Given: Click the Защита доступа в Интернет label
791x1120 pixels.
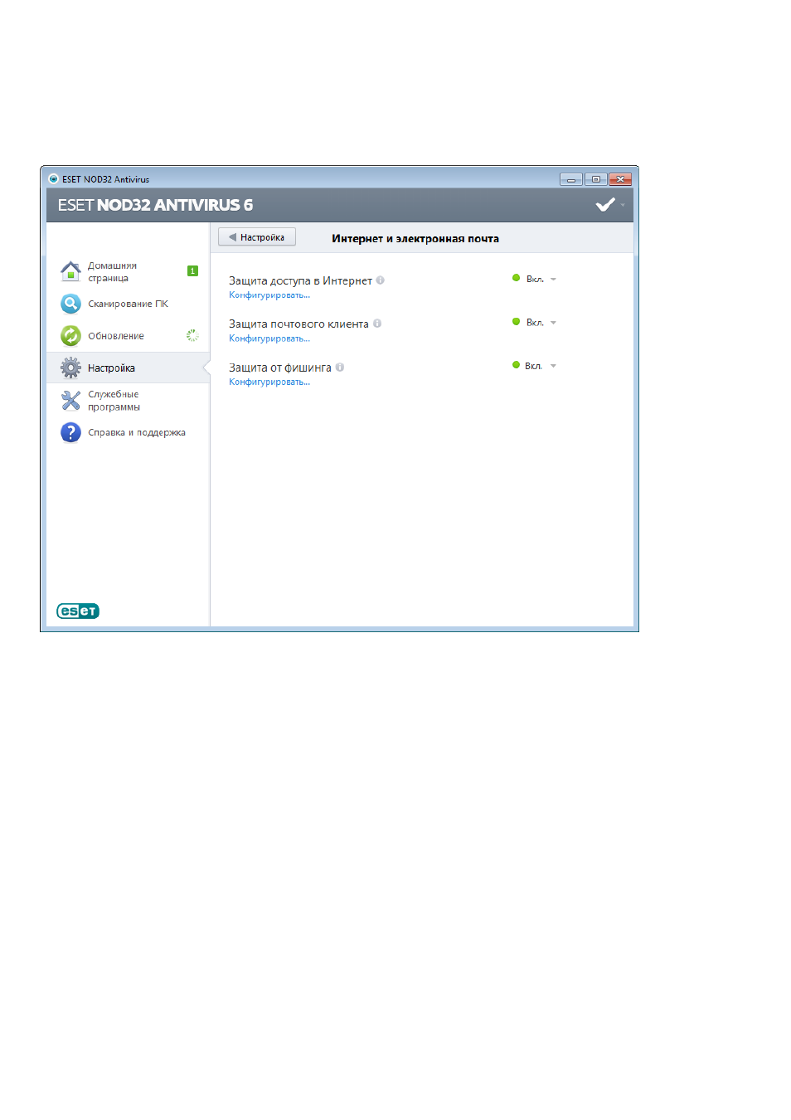Looking at the screenshot, I should (300, 280).
